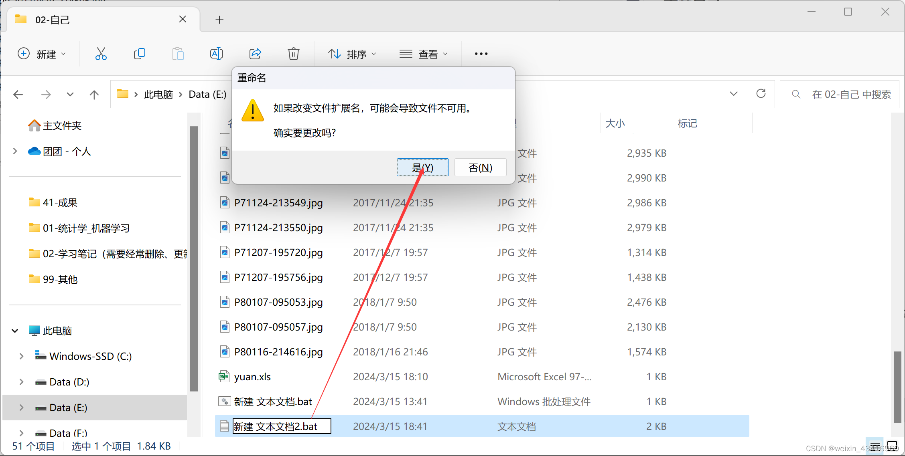This screenshot has height=456, width=905.
Task: Click the Delete trash icon
Action: 294,54
